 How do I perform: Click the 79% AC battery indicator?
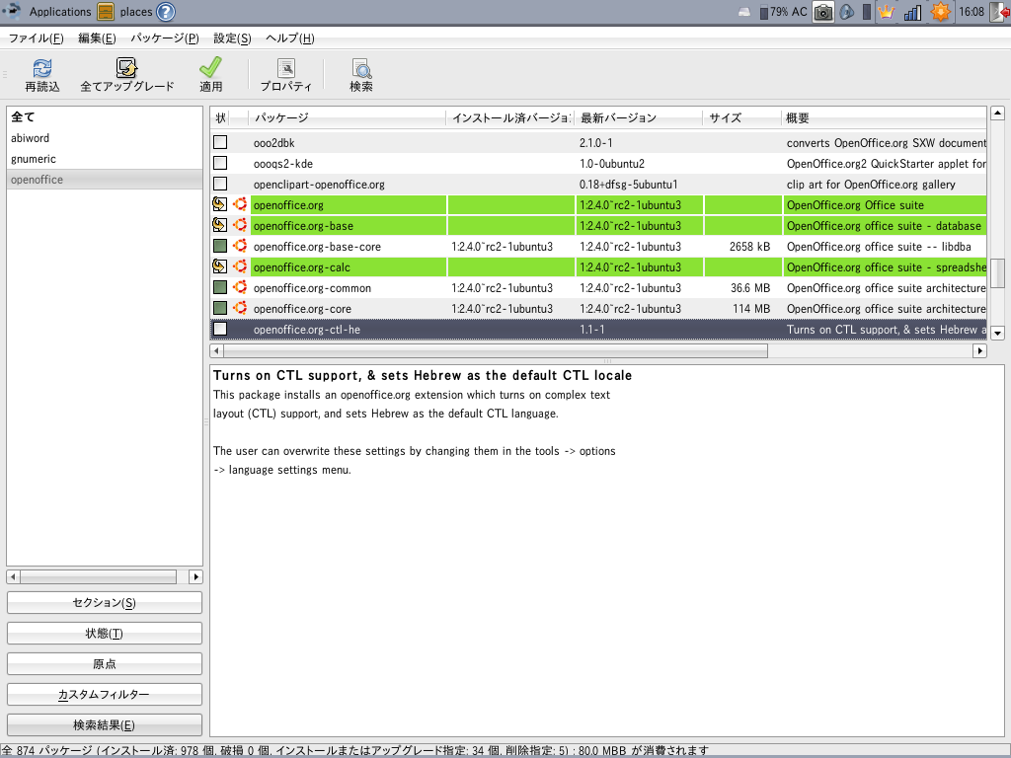783,12
